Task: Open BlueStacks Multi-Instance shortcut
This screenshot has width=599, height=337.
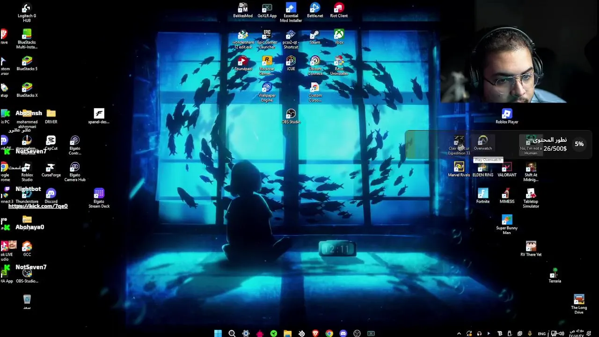Action: click(x=27, y=39)
